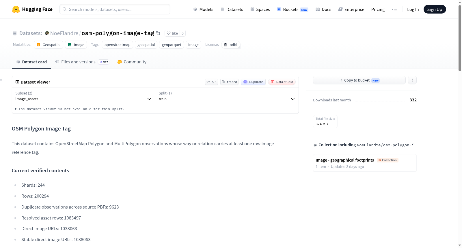
Task: Click the geoparquet tag
Action: 172,45
